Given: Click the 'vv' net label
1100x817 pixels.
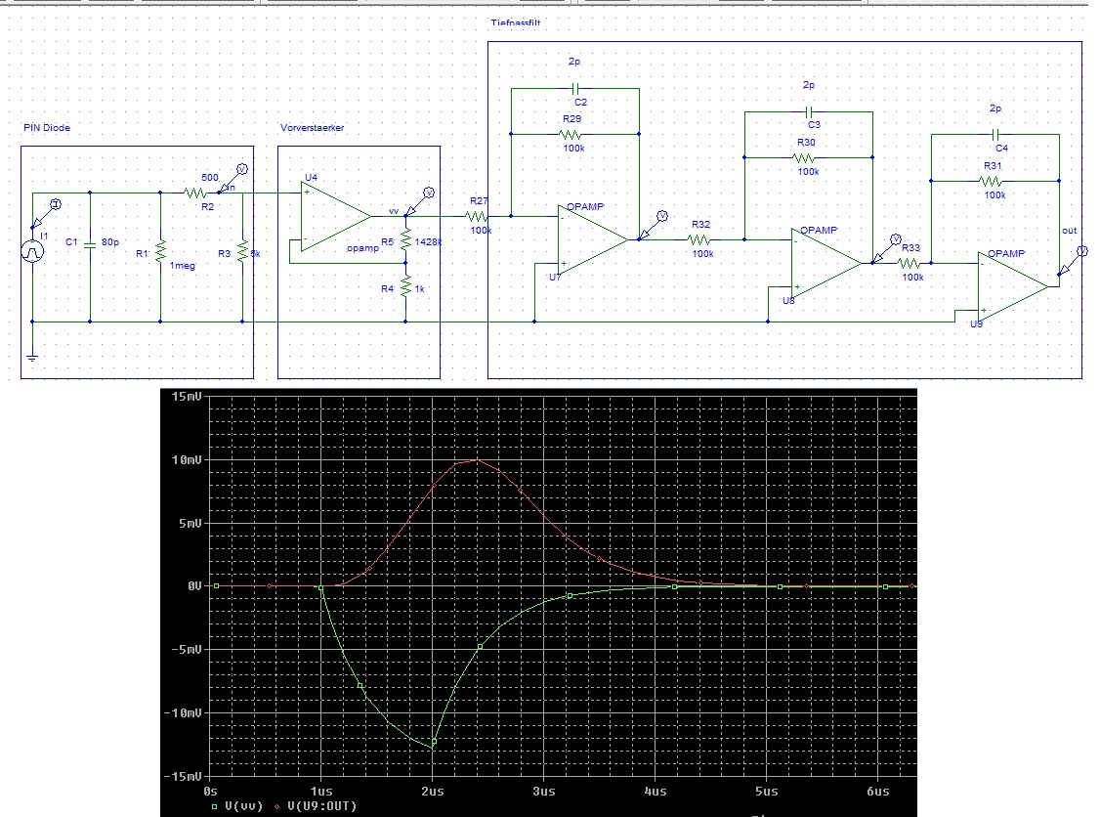Looking at the screenshot, I should [x=394, y=210].
